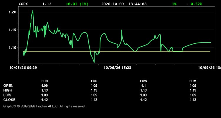
Task: Click the time 13:44:08 in header
Action: [137, 4]
